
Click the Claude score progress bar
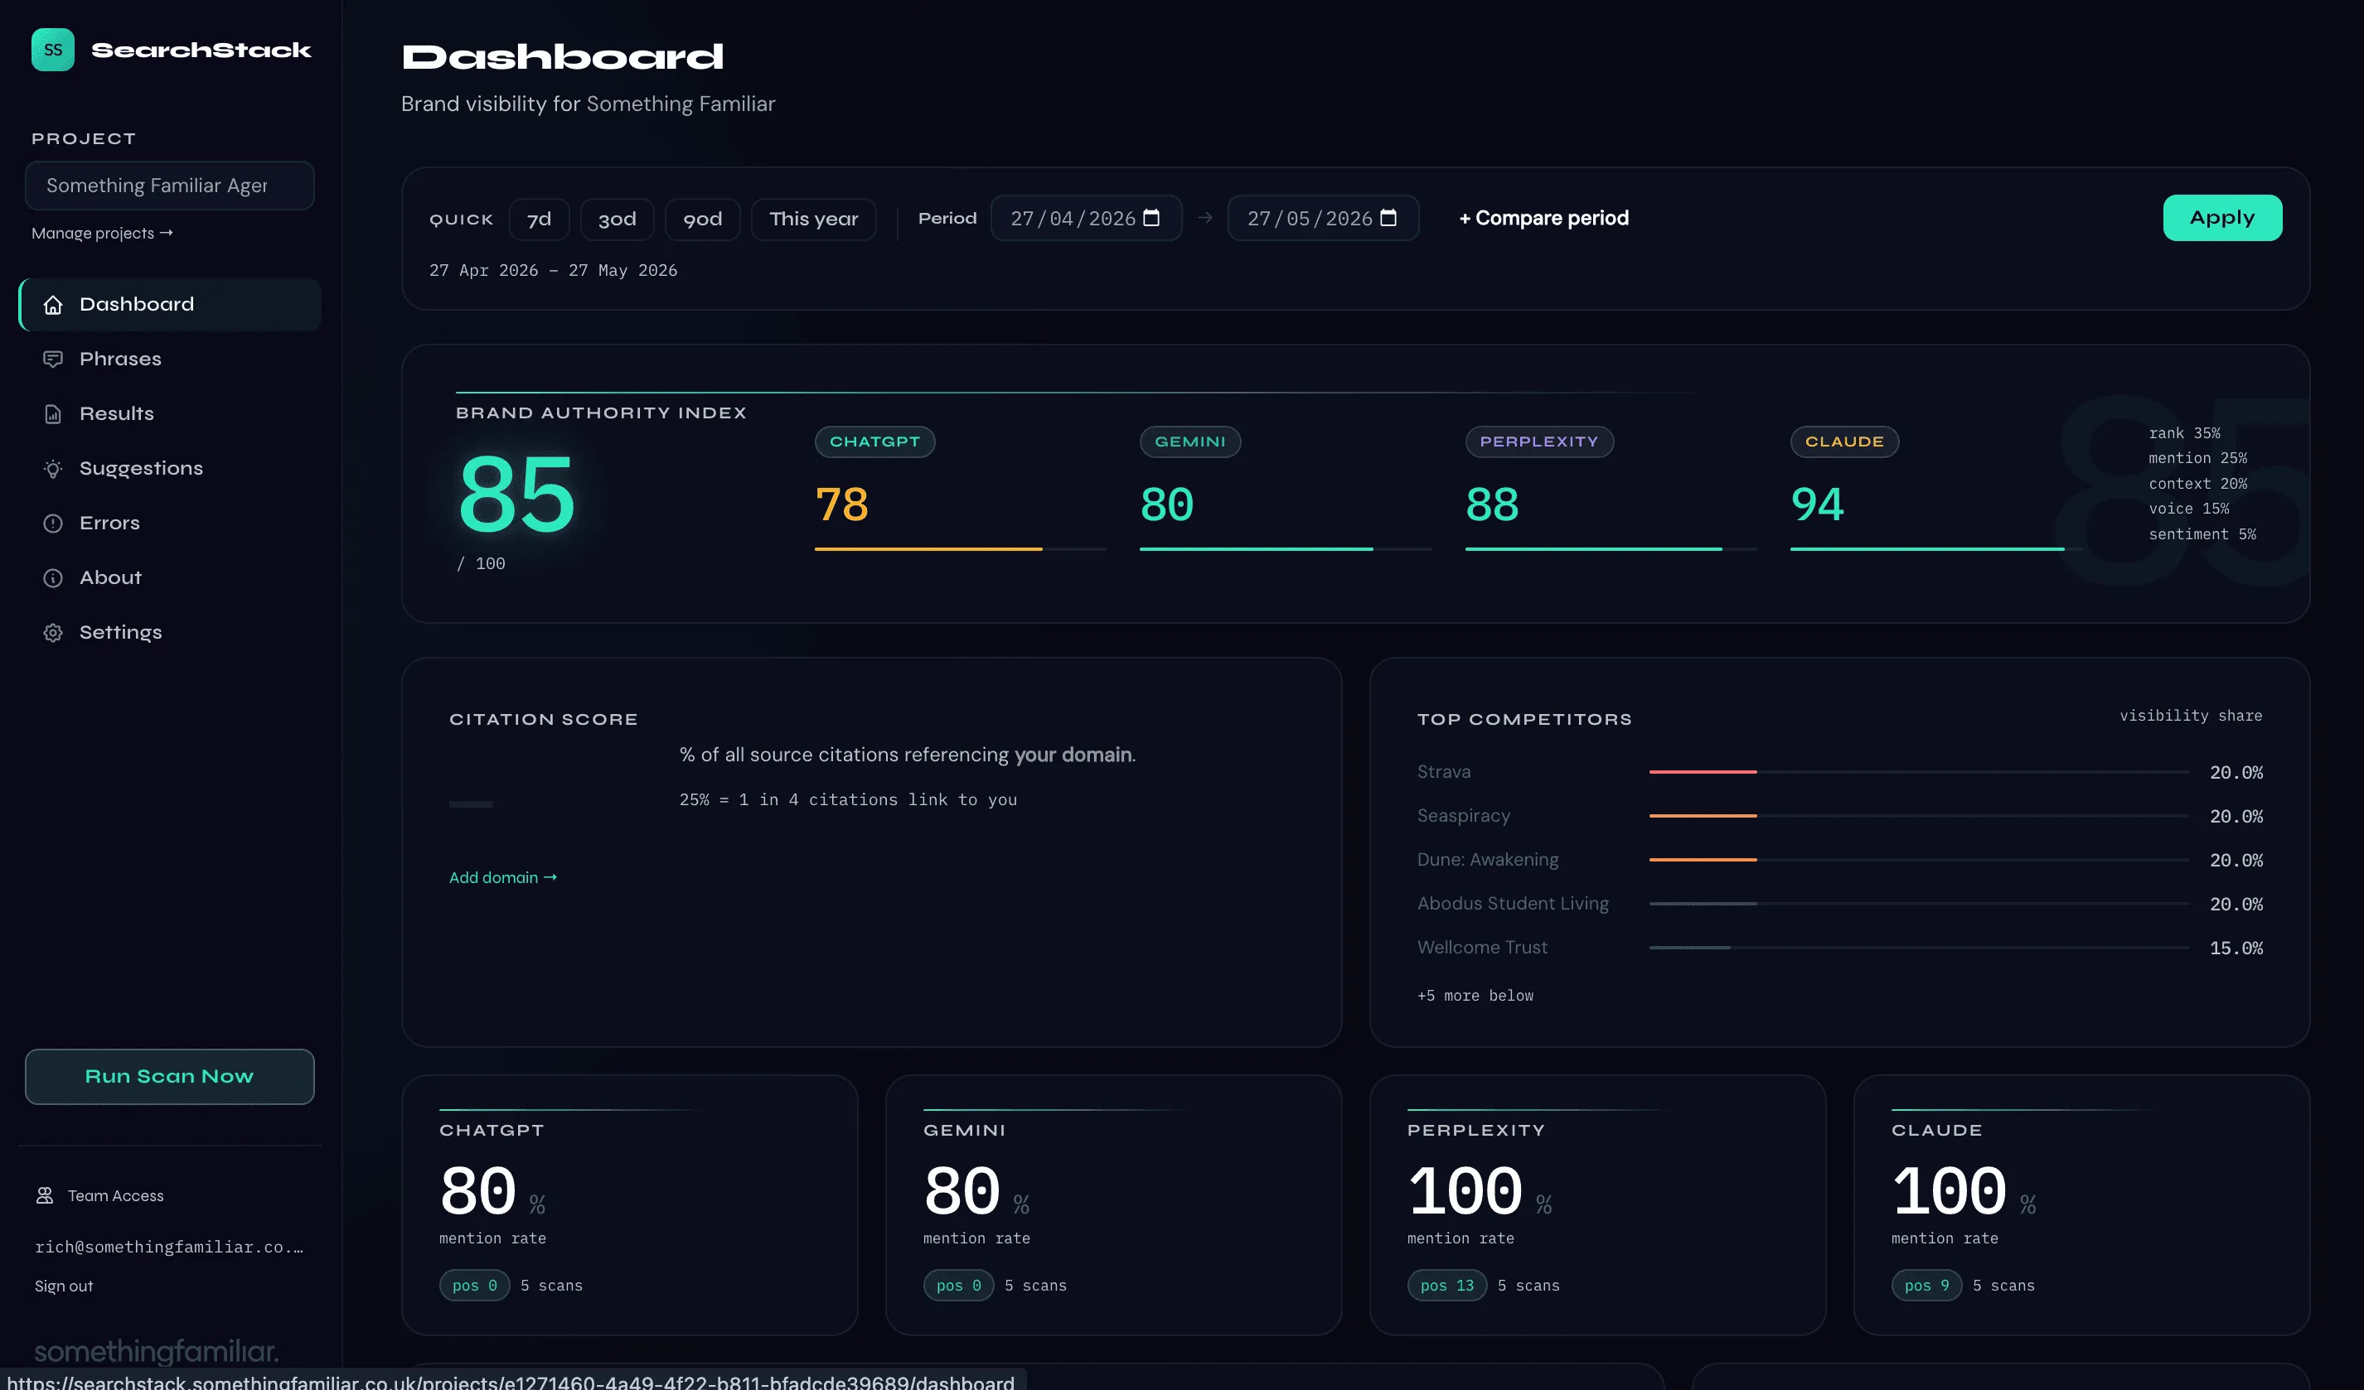[1936, 548]
